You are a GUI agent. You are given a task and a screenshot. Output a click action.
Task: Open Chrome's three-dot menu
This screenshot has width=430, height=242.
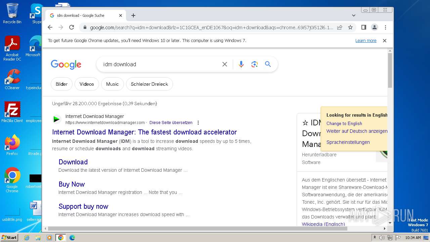click(x=385, y=28)
